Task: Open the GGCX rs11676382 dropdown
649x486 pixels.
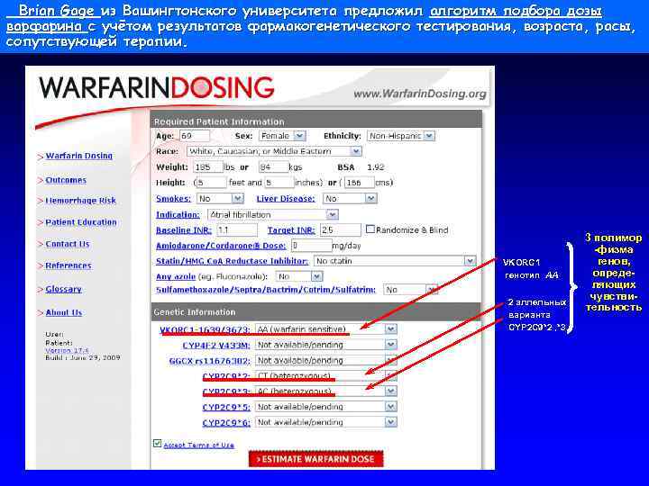Action: tap(326, 361)
